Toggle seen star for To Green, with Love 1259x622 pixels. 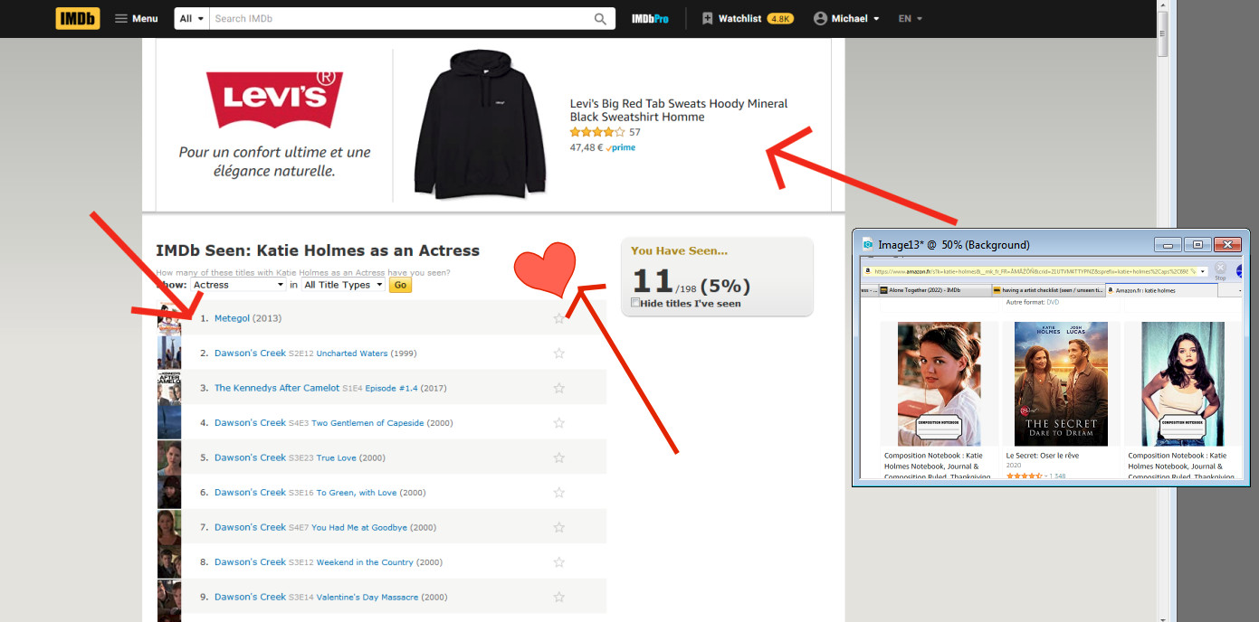click(x=558, y=493)
